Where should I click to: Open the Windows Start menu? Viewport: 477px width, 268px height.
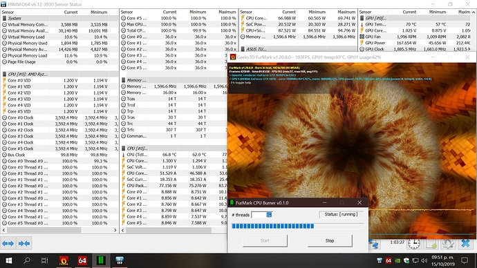(9, 260)
